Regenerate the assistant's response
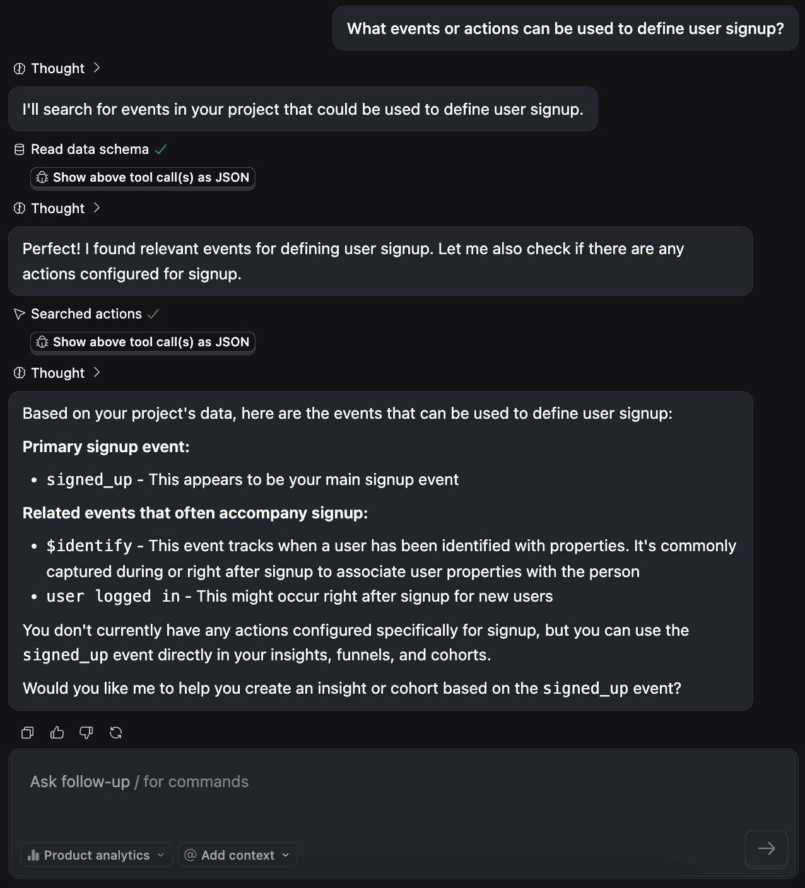 [x=116, y=732]
